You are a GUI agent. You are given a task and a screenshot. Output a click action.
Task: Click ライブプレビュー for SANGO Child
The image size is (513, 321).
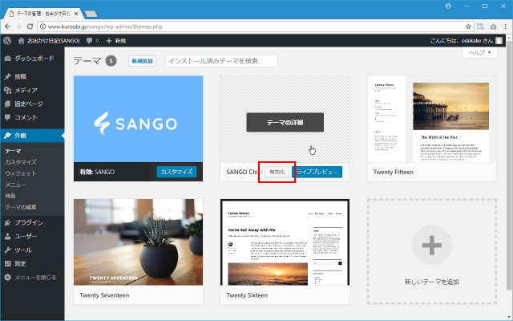coord(317,172)
